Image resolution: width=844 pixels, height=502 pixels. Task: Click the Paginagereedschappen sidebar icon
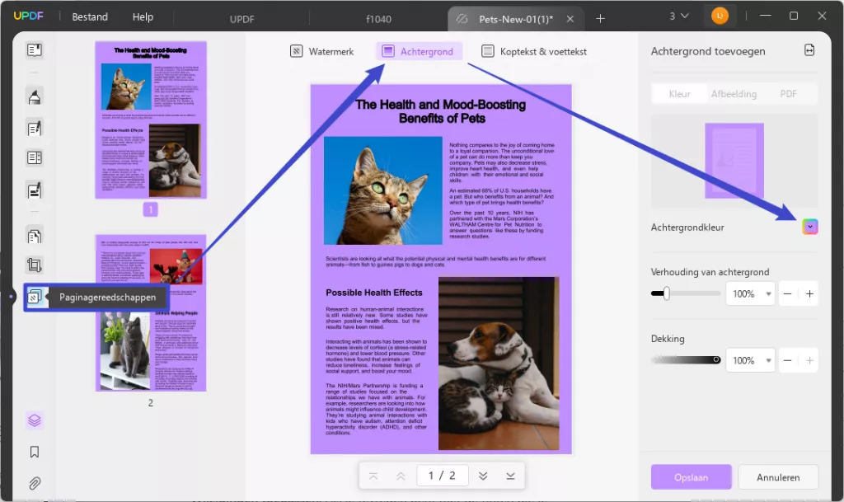(35, 297)
